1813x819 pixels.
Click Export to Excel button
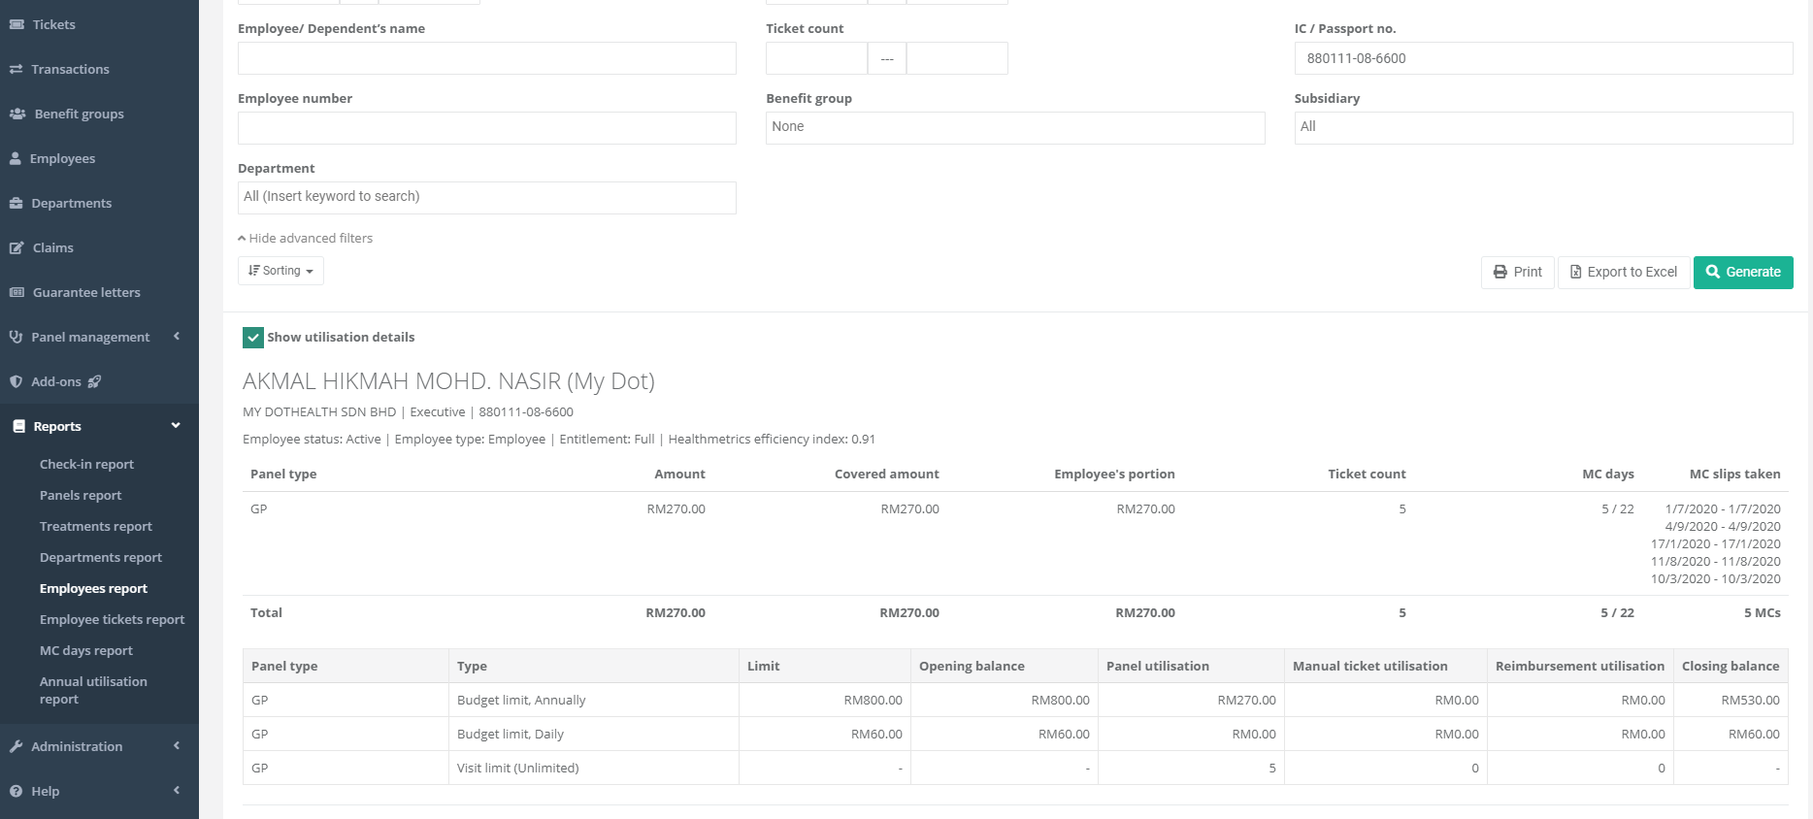(x=1623, y=272)
